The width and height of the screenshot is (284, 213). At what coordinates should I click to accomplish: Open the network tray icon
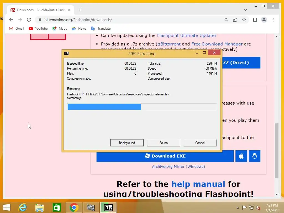point(251,207)
